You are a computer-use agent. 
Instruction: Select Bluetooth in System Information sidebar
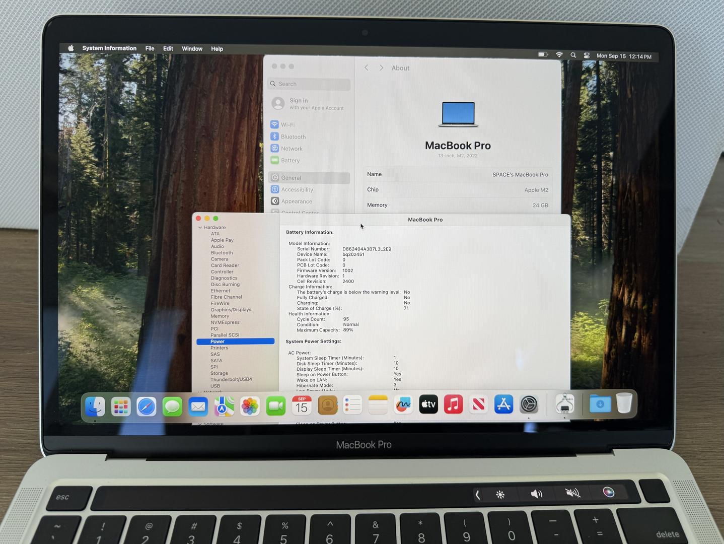[222, 253]
